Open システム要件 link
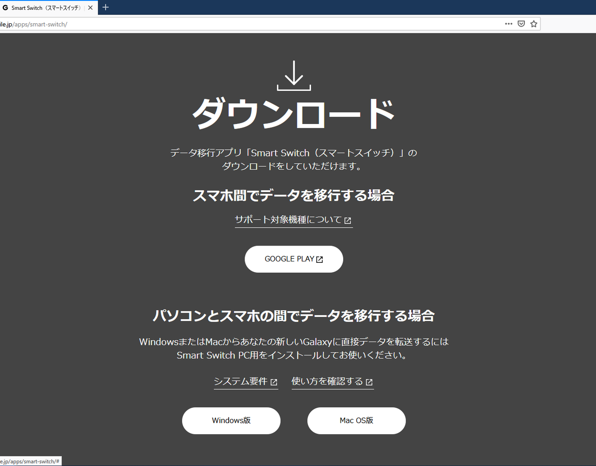 [246, 382]
